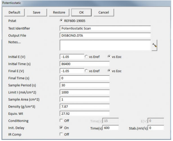Confirm settings with the OK button
Screen dimensions: 173x141
pyautogui.click(x=81, y=12)
